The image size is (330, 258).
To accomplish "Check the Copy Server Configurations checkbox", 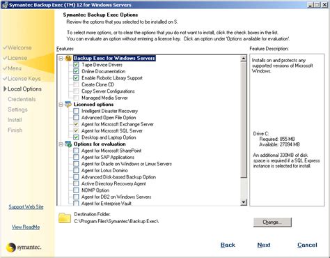I will [76, 91].
